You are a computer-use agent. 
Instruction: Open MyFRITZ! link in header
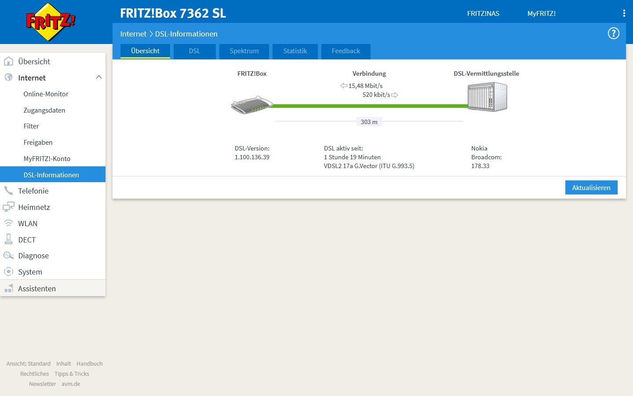pos(542,13)
